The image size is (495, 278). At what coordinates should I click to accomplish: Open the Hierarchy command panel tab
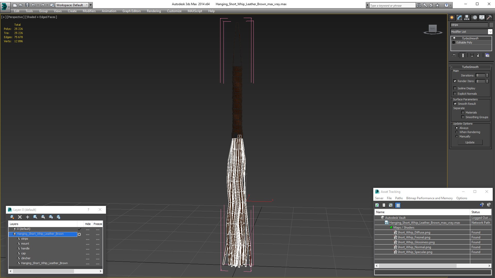pyautogui.click(x=467, y=18)
